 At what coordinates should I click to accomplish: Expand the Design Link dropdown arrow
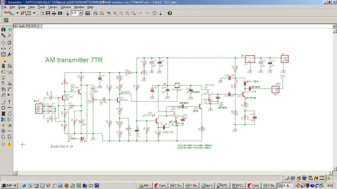tap(17, 13)
